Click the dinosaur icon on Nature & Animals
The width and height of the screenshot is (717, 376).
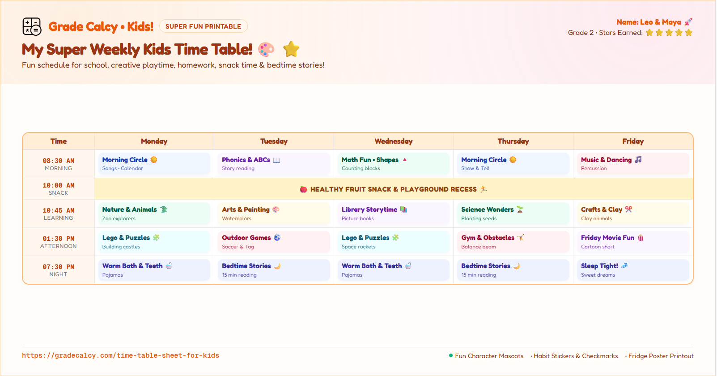click(164, 209)
